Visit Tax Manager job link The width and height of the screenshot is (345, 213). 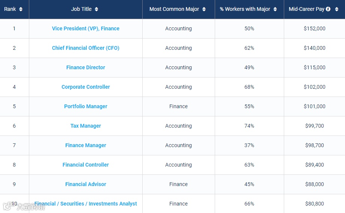(x=86, y=126)
